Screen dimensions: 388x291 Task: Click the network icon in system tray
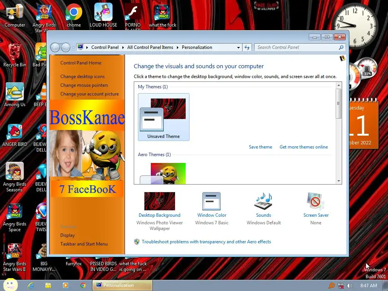coord(341,286)
